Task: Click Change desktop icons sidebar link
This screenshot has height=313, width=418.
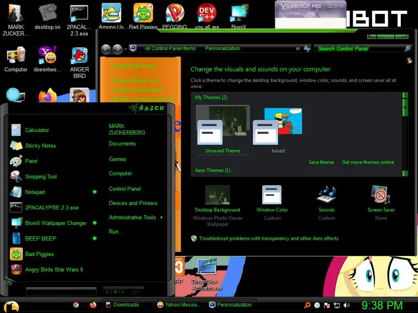Action: (x=136, y=80)
